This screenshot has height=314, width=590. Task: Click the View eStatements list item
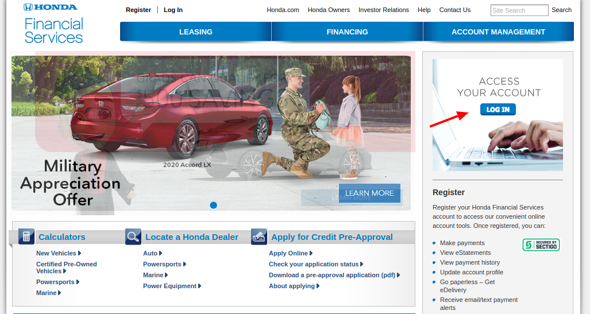pyautogui.click(x=465, y=253)
